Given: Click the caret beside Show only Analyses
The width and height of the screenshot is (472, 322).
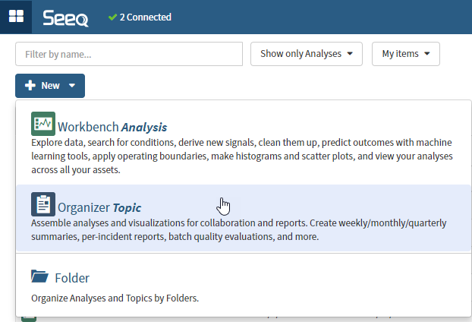Looking at the screenshot, I should coord(350,54).
